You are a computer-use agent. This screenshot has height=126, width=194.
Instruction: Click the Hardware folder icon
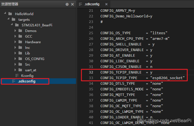(20, 42)
